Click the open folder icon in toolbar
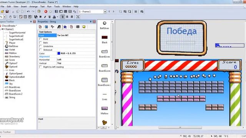 (2, 11)
